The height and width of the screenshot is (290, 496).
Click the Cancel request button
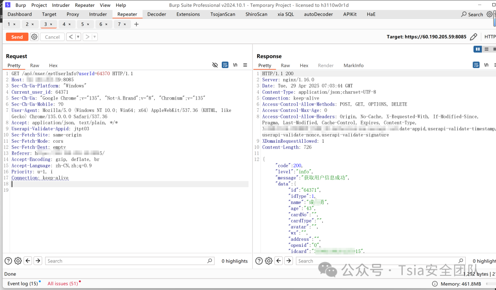pyautogui.click(x=52, y=37)
